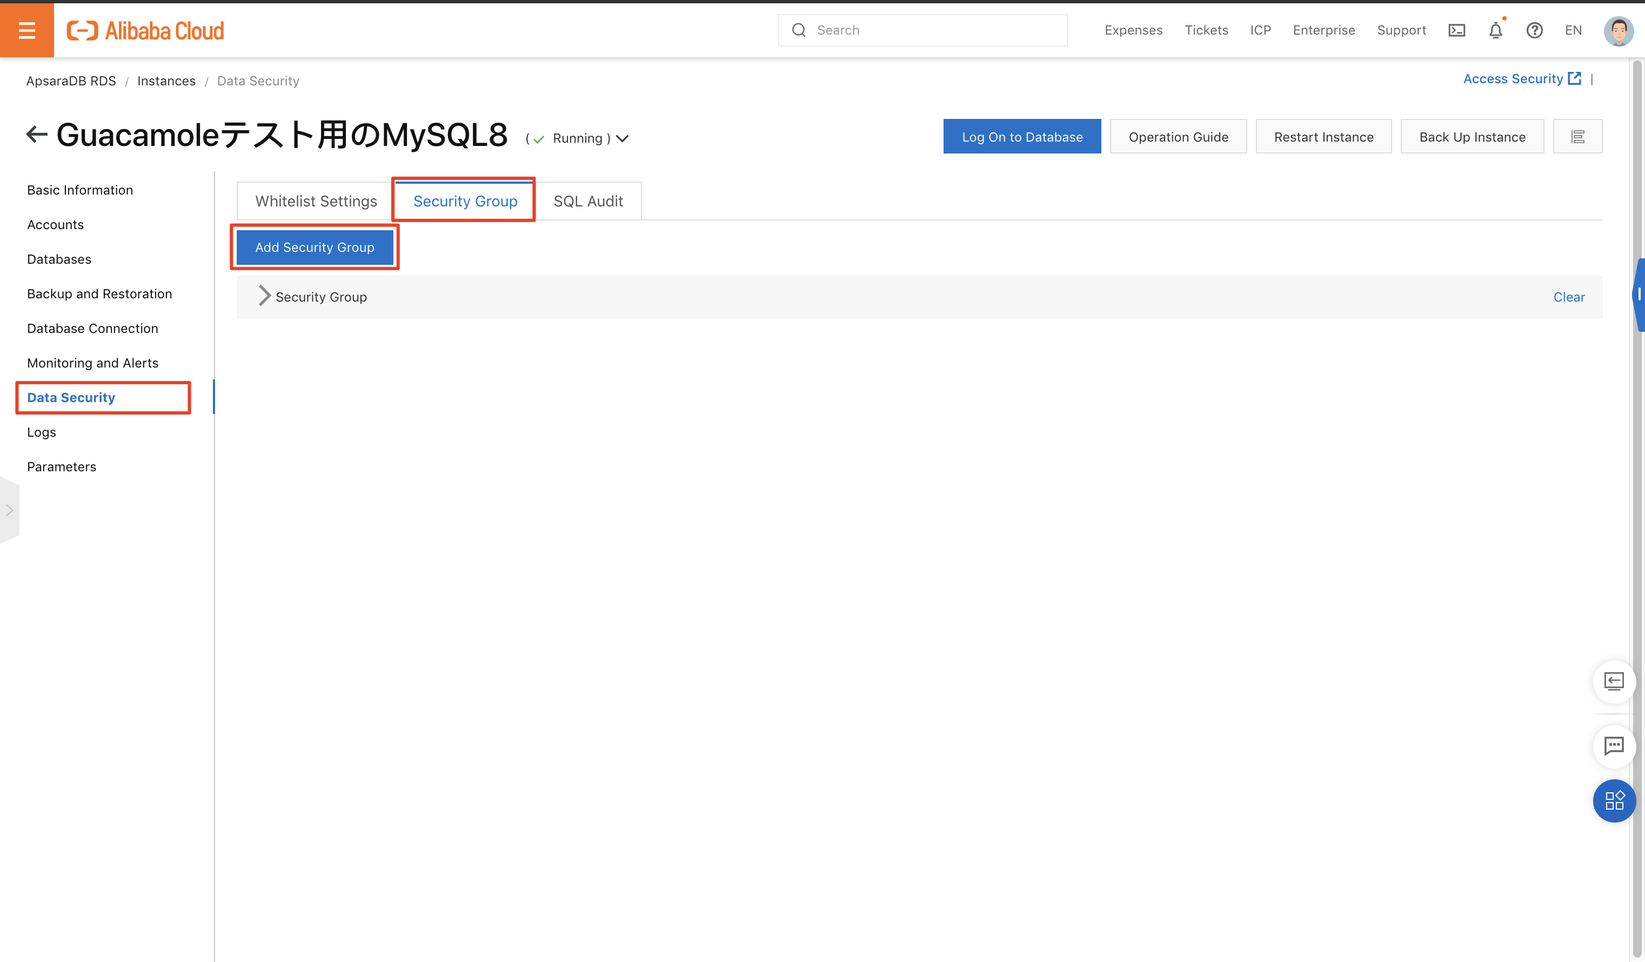Open Accounts in sidebar
This screenshot has height=962, width=1645.
[x=56, y=224]
